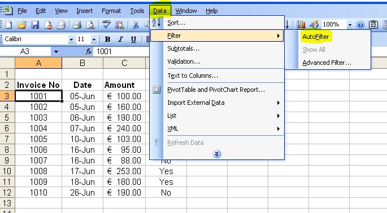The image size is (387, 213).
Task: Click the Permission document icon
Action: [48, 25]
